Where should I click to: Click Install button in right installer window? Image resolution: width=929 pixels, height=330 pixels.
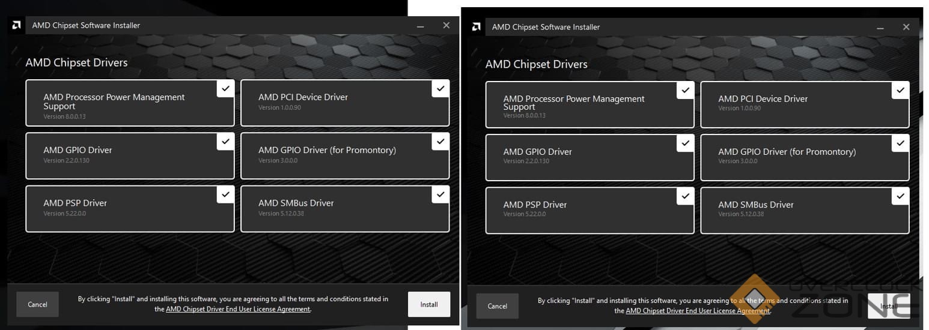click(x=889, y=306)
